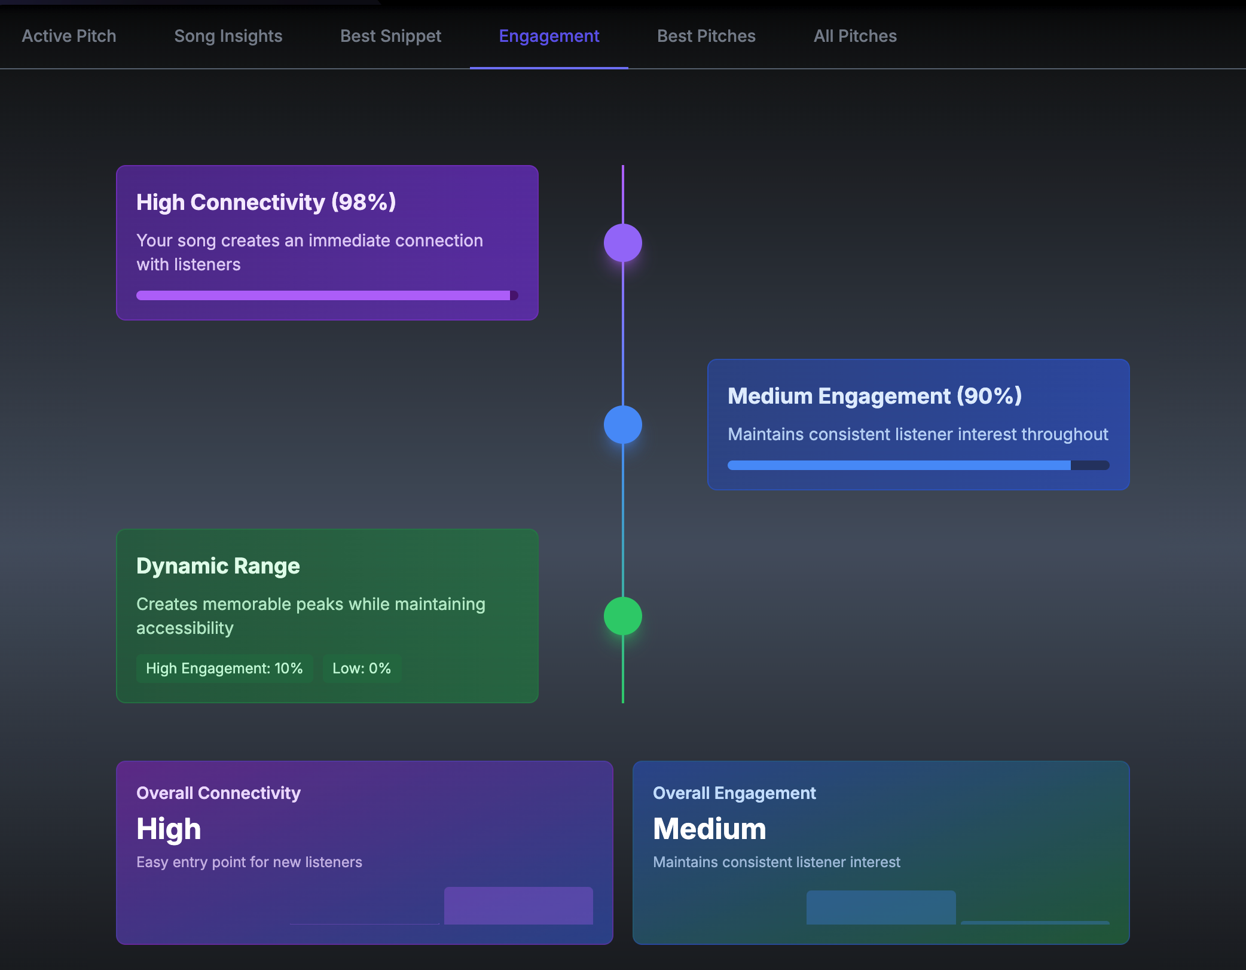1246x970 pixels.
Task: Click the Medium Engagement (90%) card title
Action: pos(874,396)
